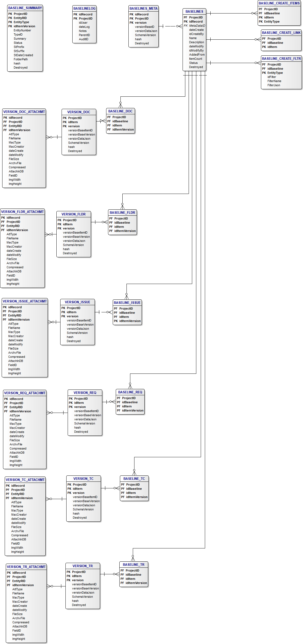Screen dimensions: 303x644
Task: Click the BASELINES_META table title
Action: click(144, 9)
